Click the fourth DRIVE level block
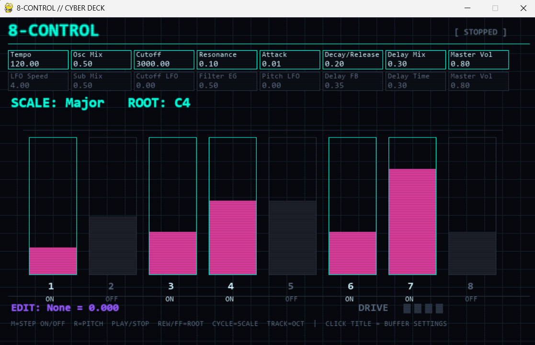535x345 pixels. [x=440, y=309]
